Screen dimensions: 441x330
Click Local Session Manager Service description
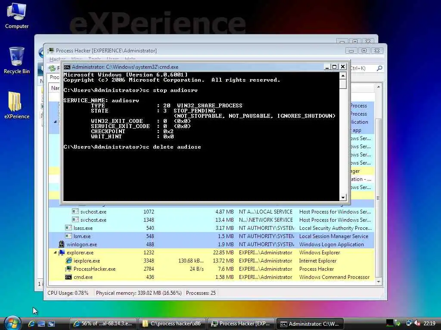(334, 236)
